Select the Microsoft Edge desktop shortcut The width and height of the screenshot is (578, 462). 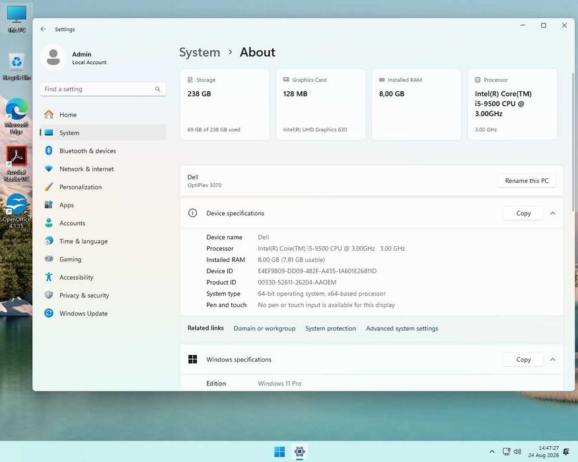[17, 116]
